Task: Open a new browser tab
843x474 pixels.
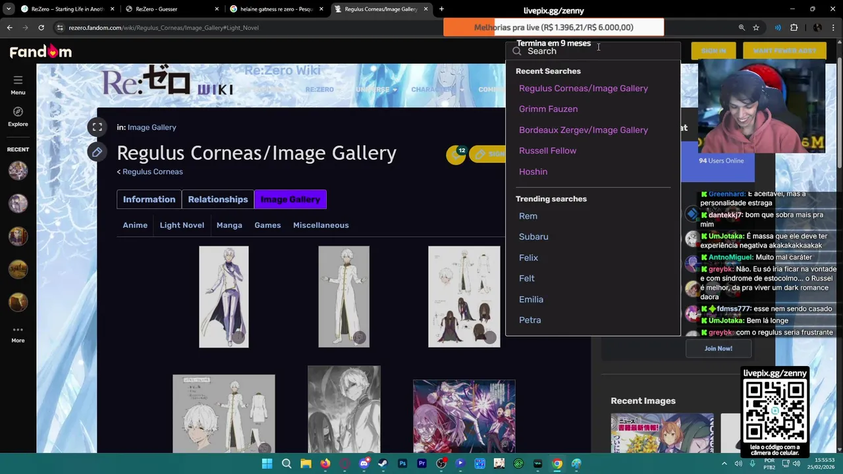Action: 441,9
